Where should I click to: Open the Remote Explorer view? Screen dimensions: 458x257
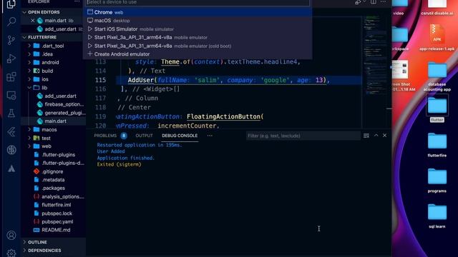(x=11, y=95)
